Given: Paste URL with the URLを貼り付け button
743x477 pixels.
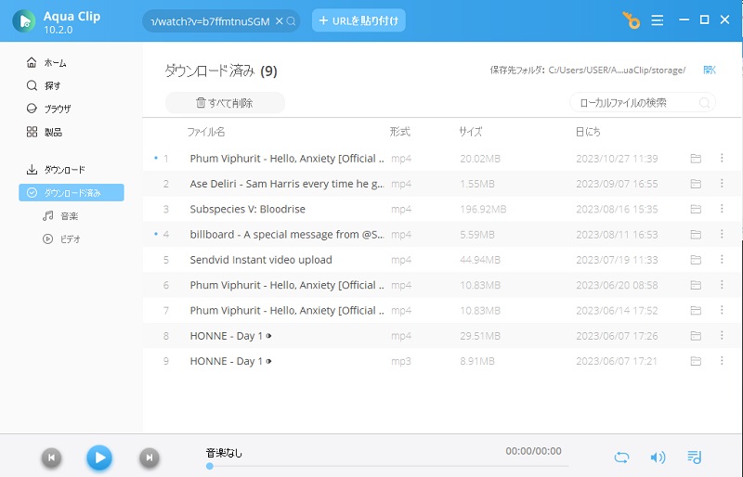Looking at the screenshot, I should pyautogui.click(x=358, y=20).
